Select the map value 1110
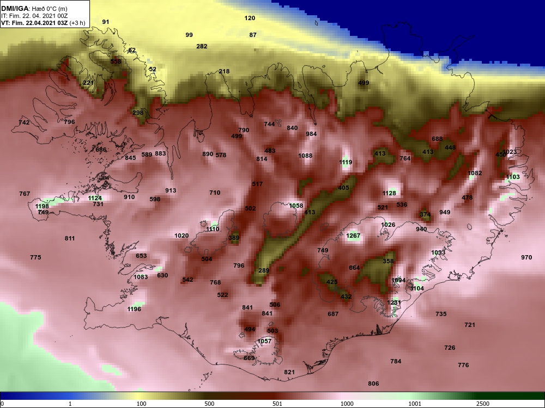The image size is (545, 408). pyautogui.click(x=213, y=229)
